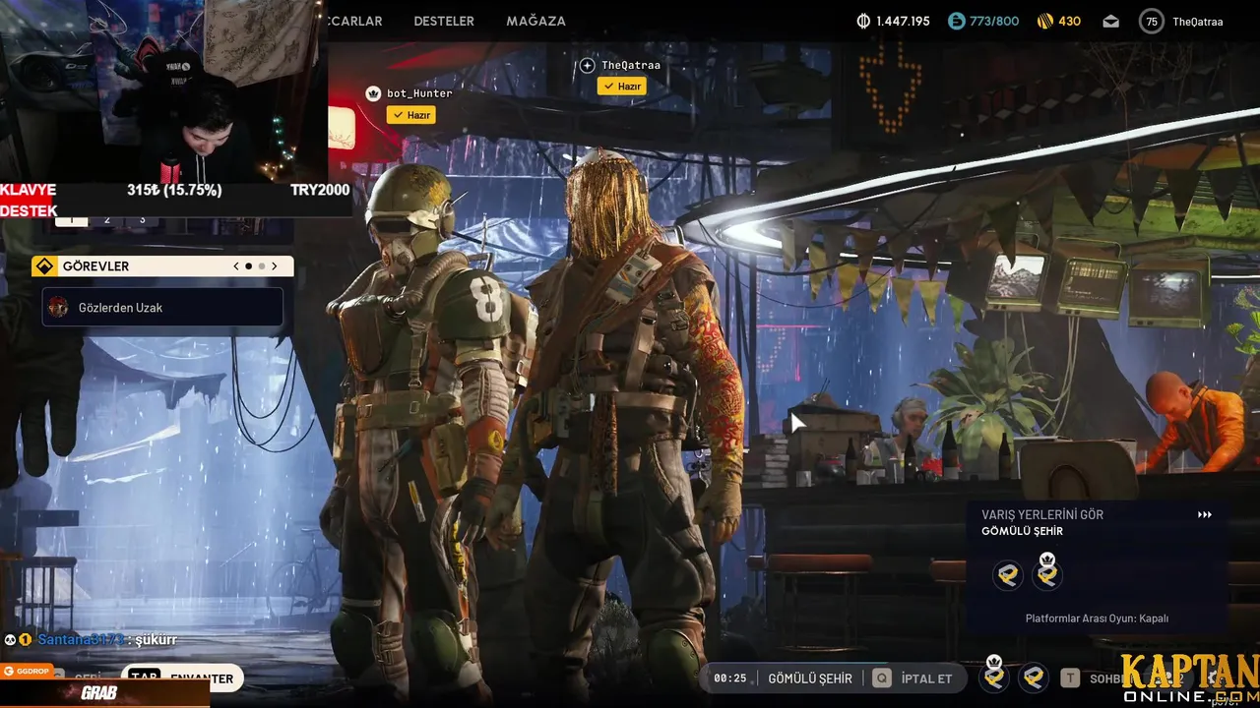The width and height of the screenshot is (1260, 708).
Task: Click crowned squad emblem in destinations panel
Action: tap(1047, 573)
